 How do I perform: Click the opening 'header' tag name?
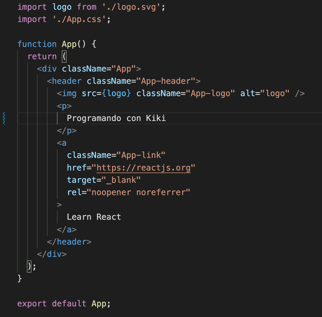67,81
